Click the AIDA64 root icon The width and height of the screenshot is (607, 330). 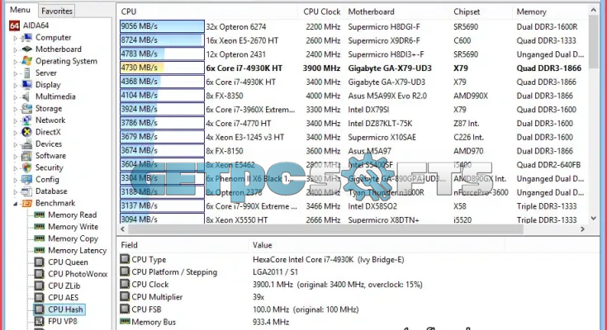(14, 26)
